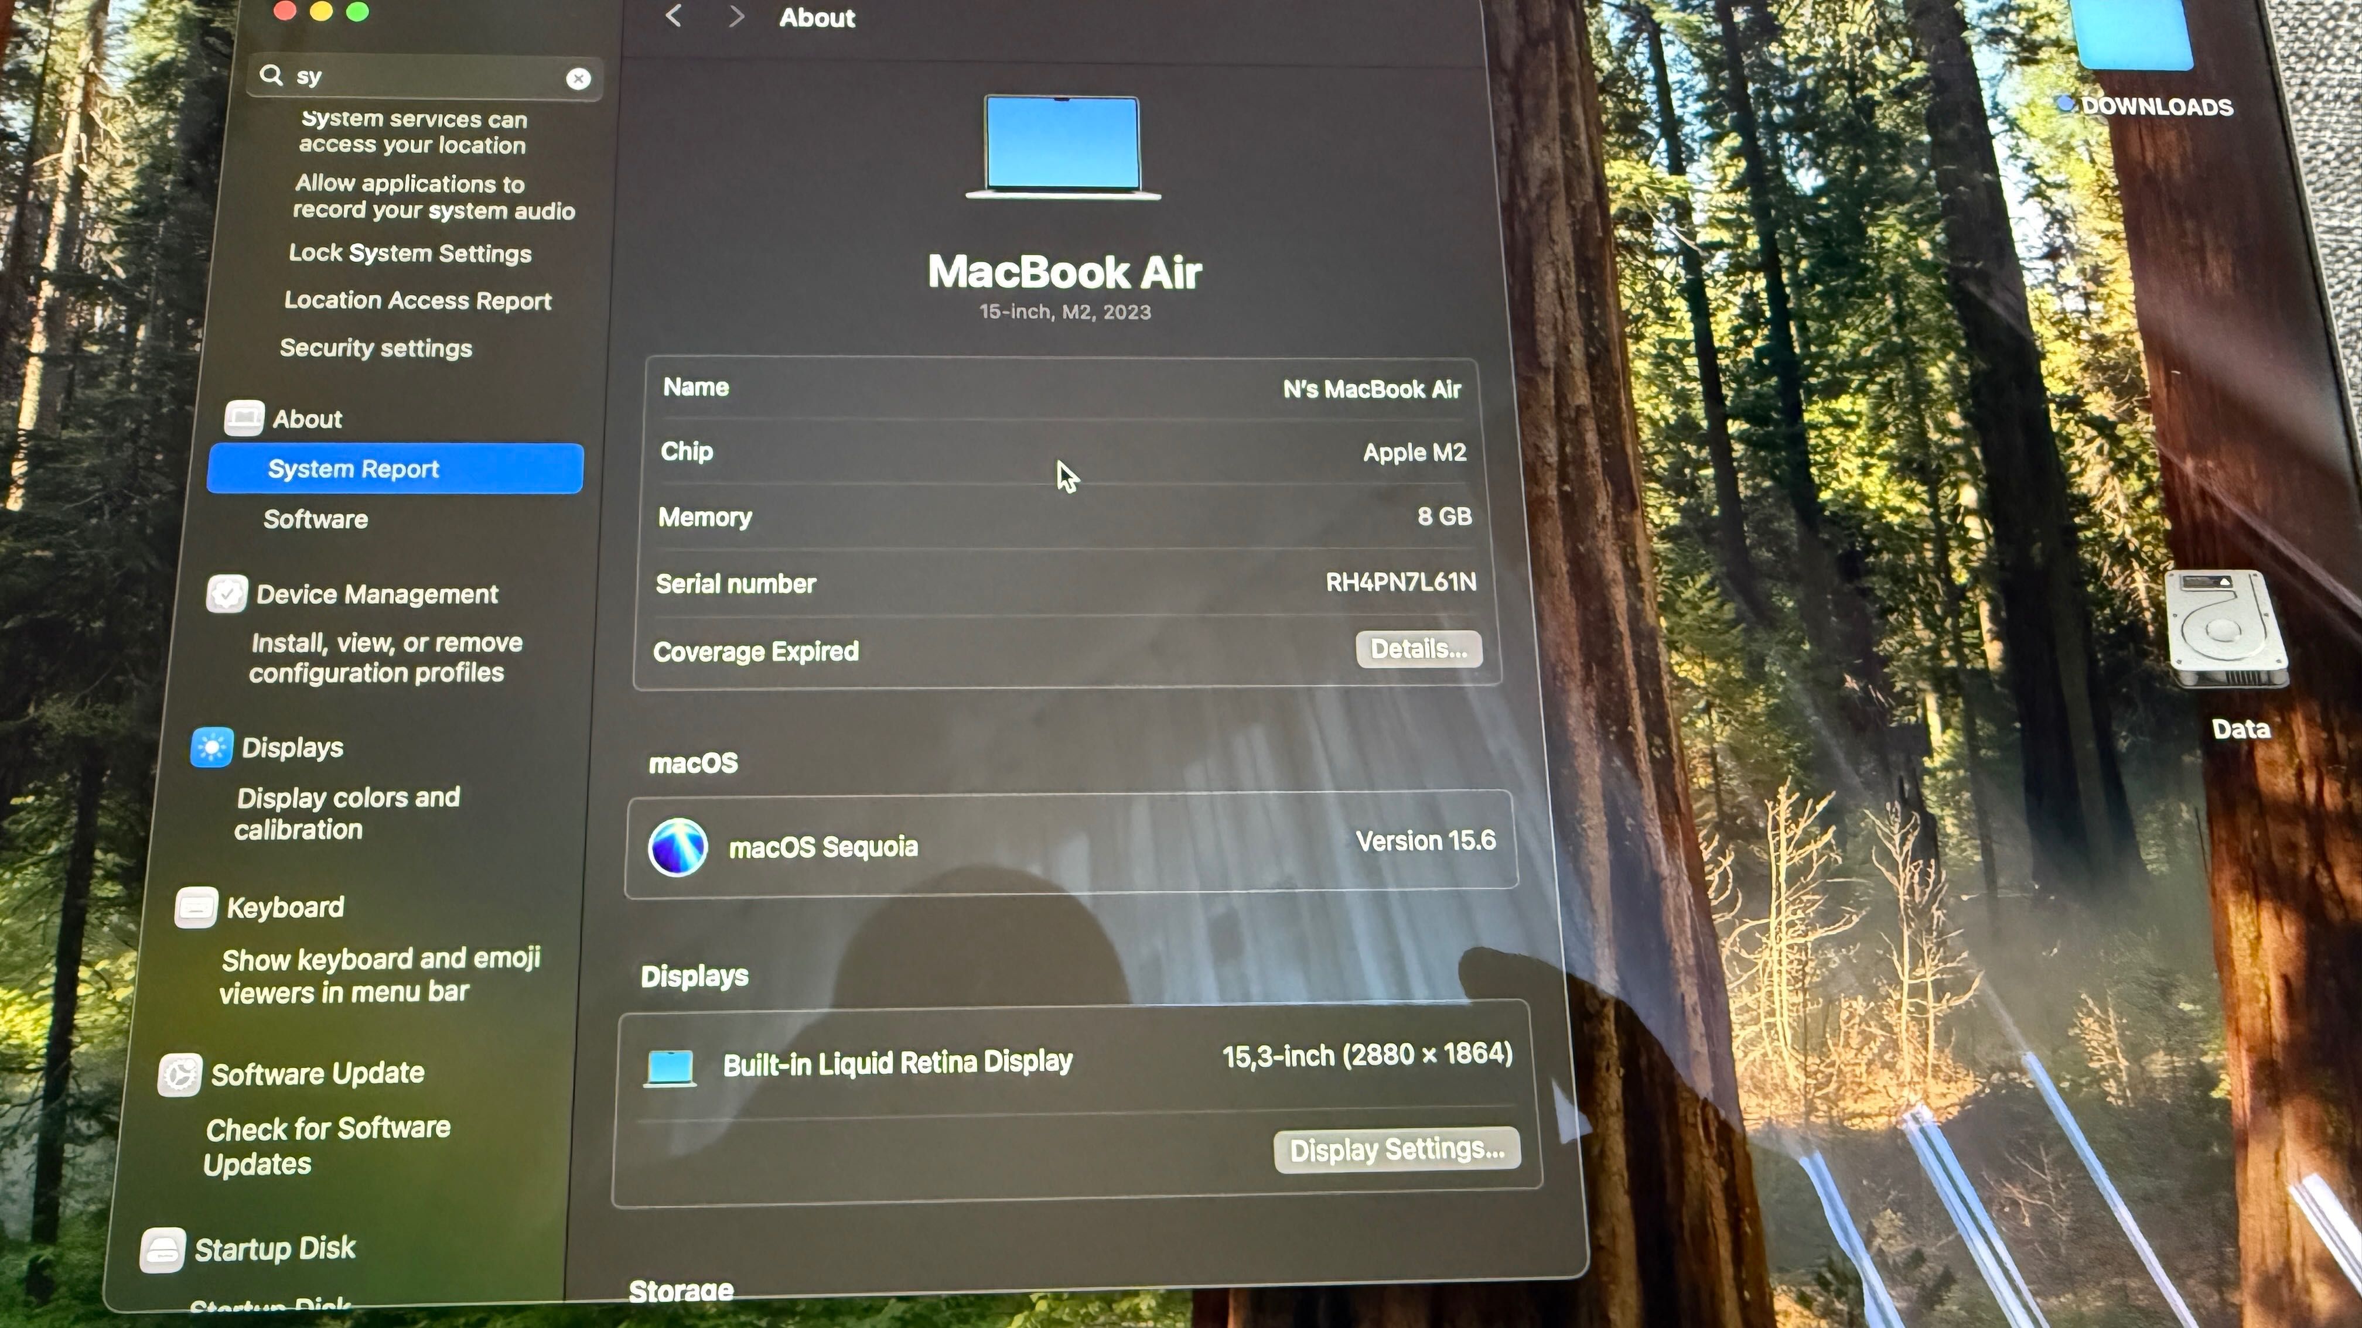
Task: Clear the search field text
Action: pyautogui.click(x=579, y=79)
